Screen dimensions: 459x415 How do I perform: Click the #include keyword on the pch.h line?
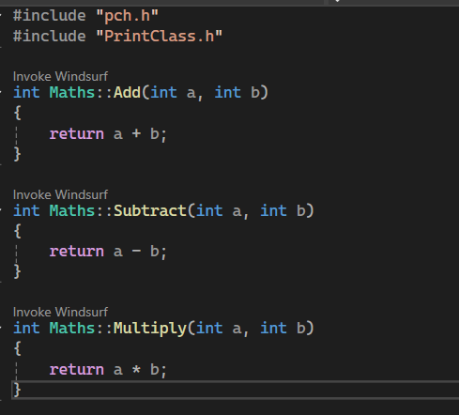tap(50, 16)
